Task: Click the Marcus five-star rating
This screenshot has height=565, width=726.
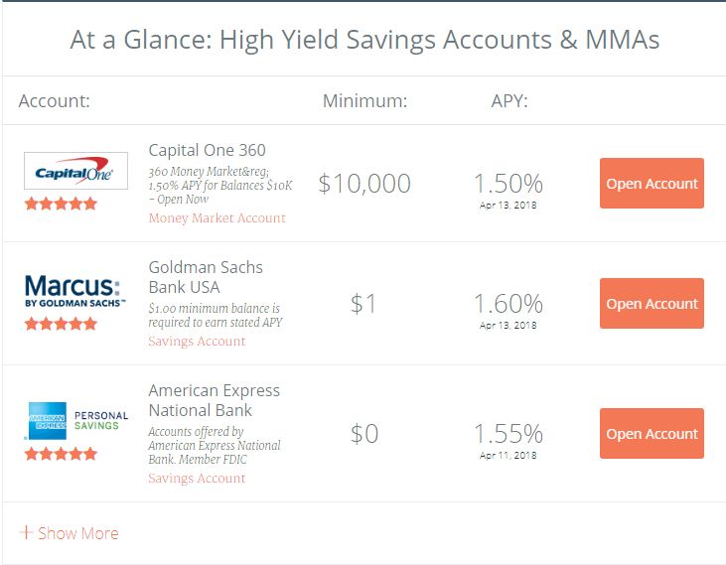Action: pos(61,324)
